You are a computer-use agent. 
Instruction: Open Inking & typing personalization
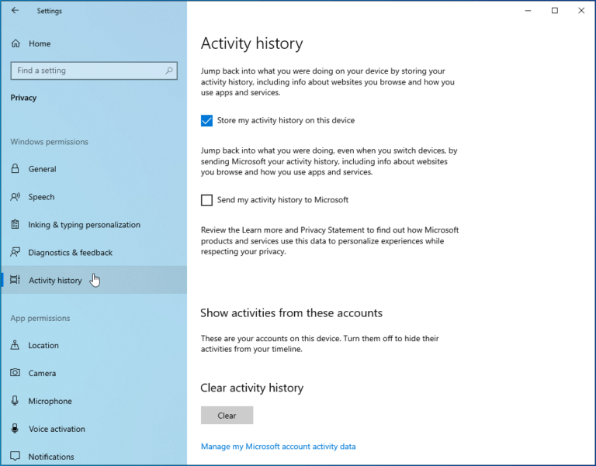[94, 224]
